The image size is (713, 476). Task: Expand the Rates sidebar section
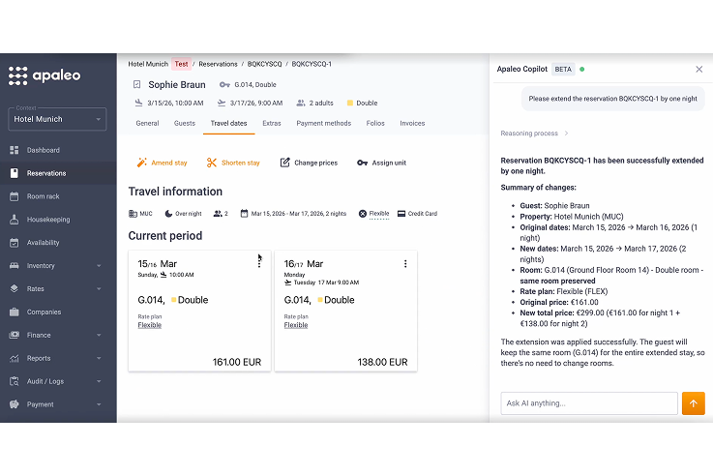[99, 289]
